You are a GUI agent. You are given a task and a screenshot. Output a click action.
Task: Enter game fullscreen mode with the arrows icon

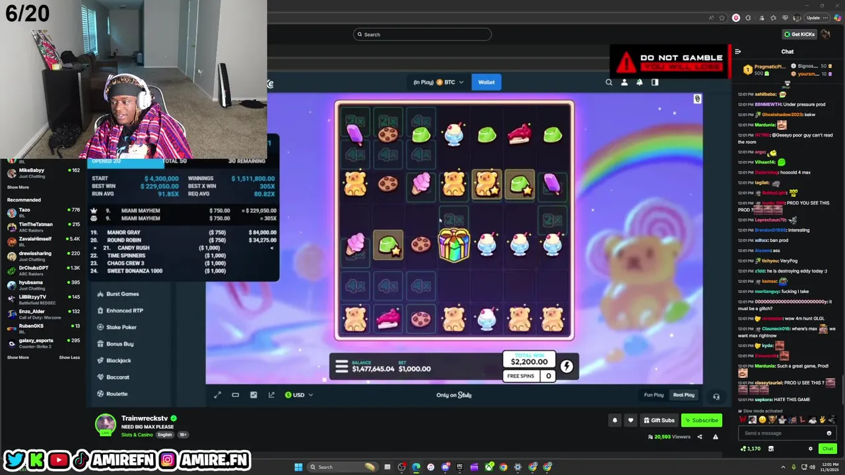point(217,395)
